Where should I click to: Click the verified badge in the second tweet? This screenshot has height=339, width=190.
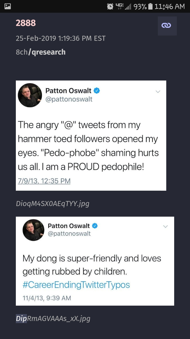pyautogui.click(x=95, y=226)
